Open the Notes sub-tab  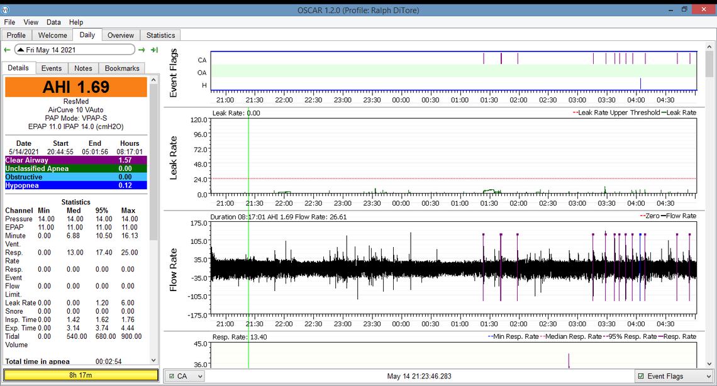[x=83, y=68]
